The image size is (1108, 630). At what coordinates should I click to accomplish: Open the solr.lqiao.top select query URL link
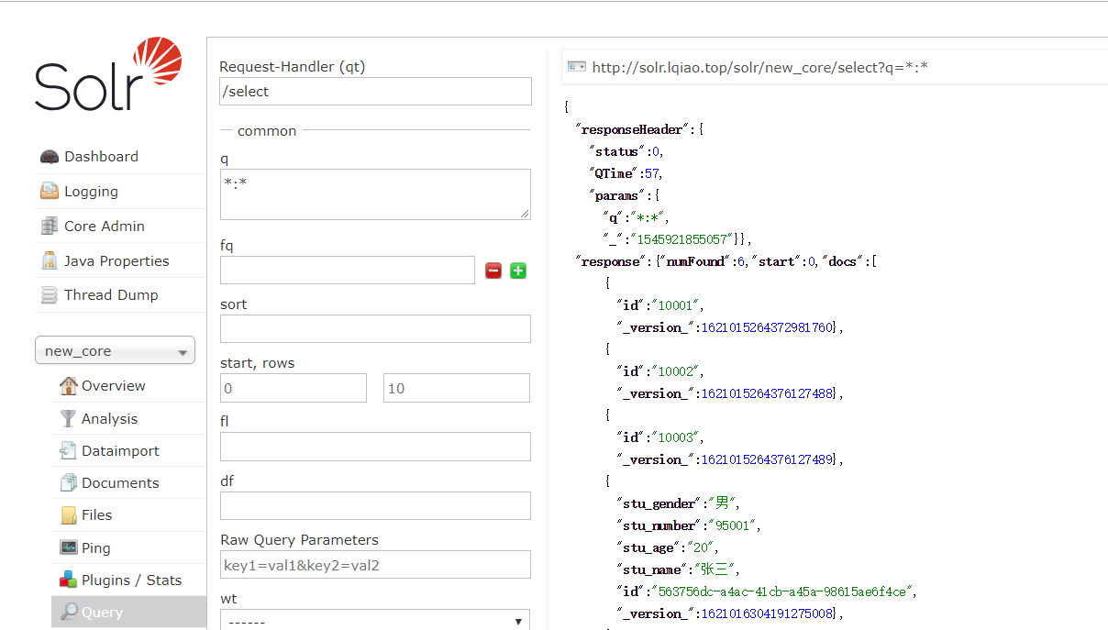click(760, 67)
